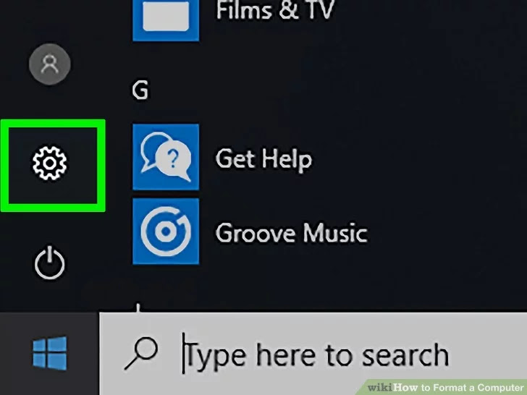The height and width of the screenshot is (395, 527).
Task: Select the Films & TV text label
Action: click(x=275, y=9)
